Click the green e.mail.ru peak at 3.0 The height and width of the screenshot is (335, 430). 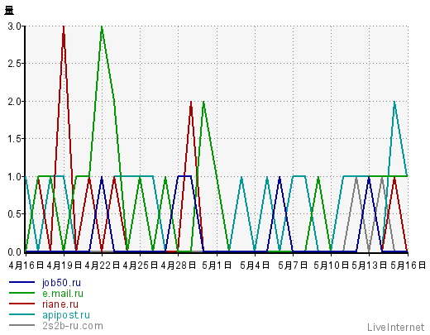click(x=102, y=27)
